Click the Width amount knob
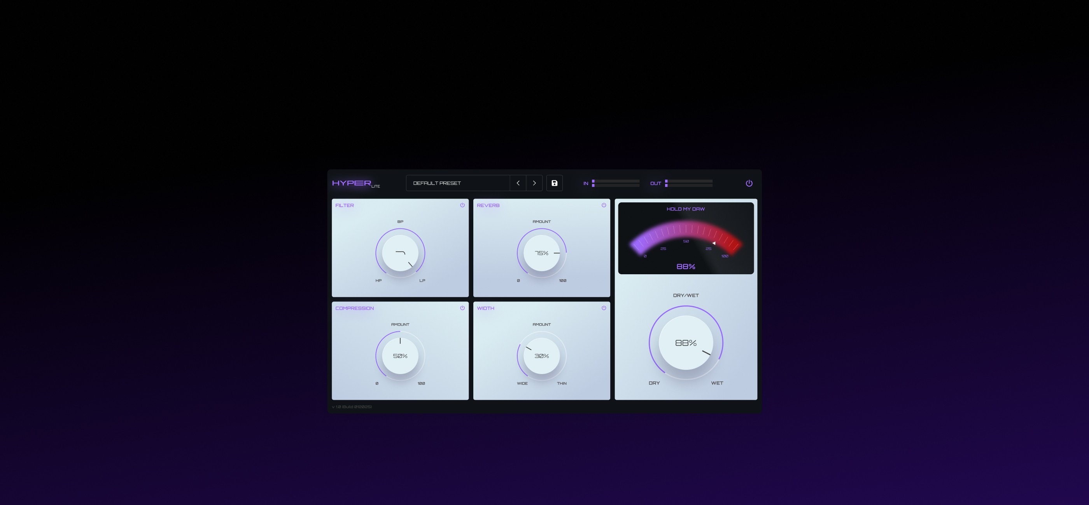Image resolution: width=1089 pixels, height=505 pixels. click(541, 356)
